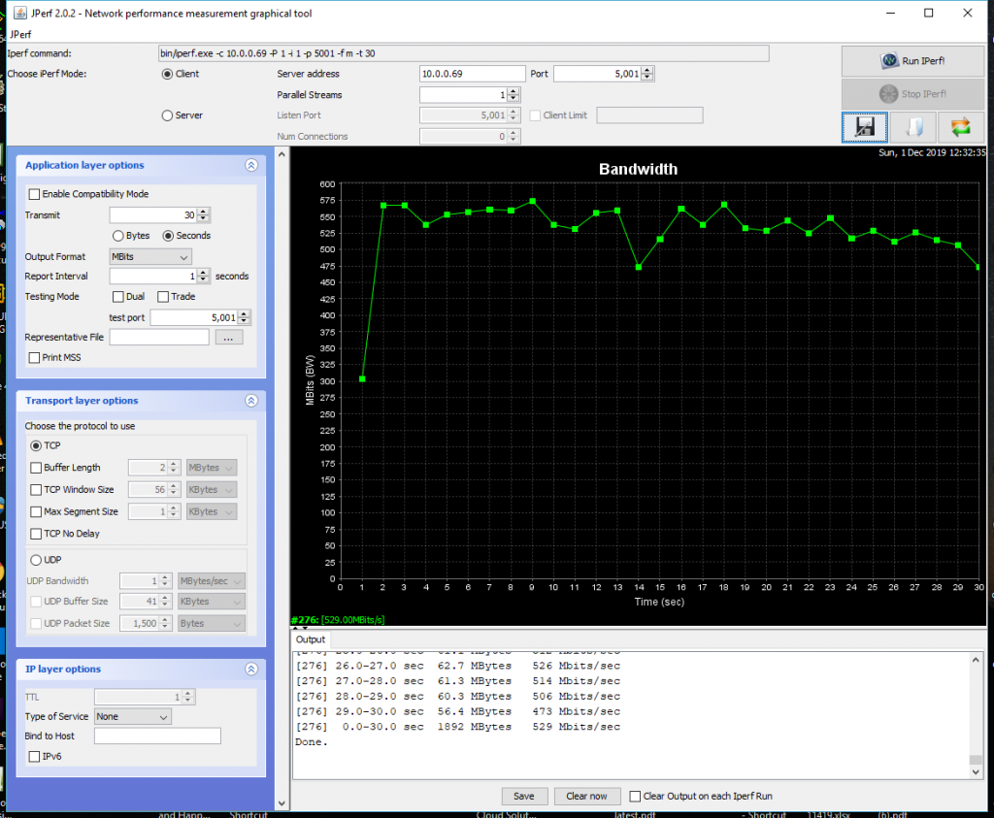Click the Bind to Host field

157,736
